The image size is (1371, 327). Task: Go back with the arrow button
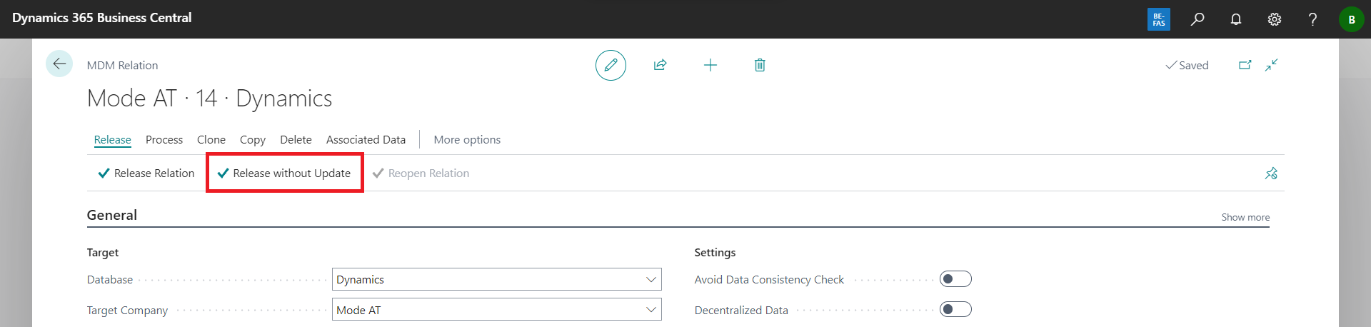(x=59, y=64)
